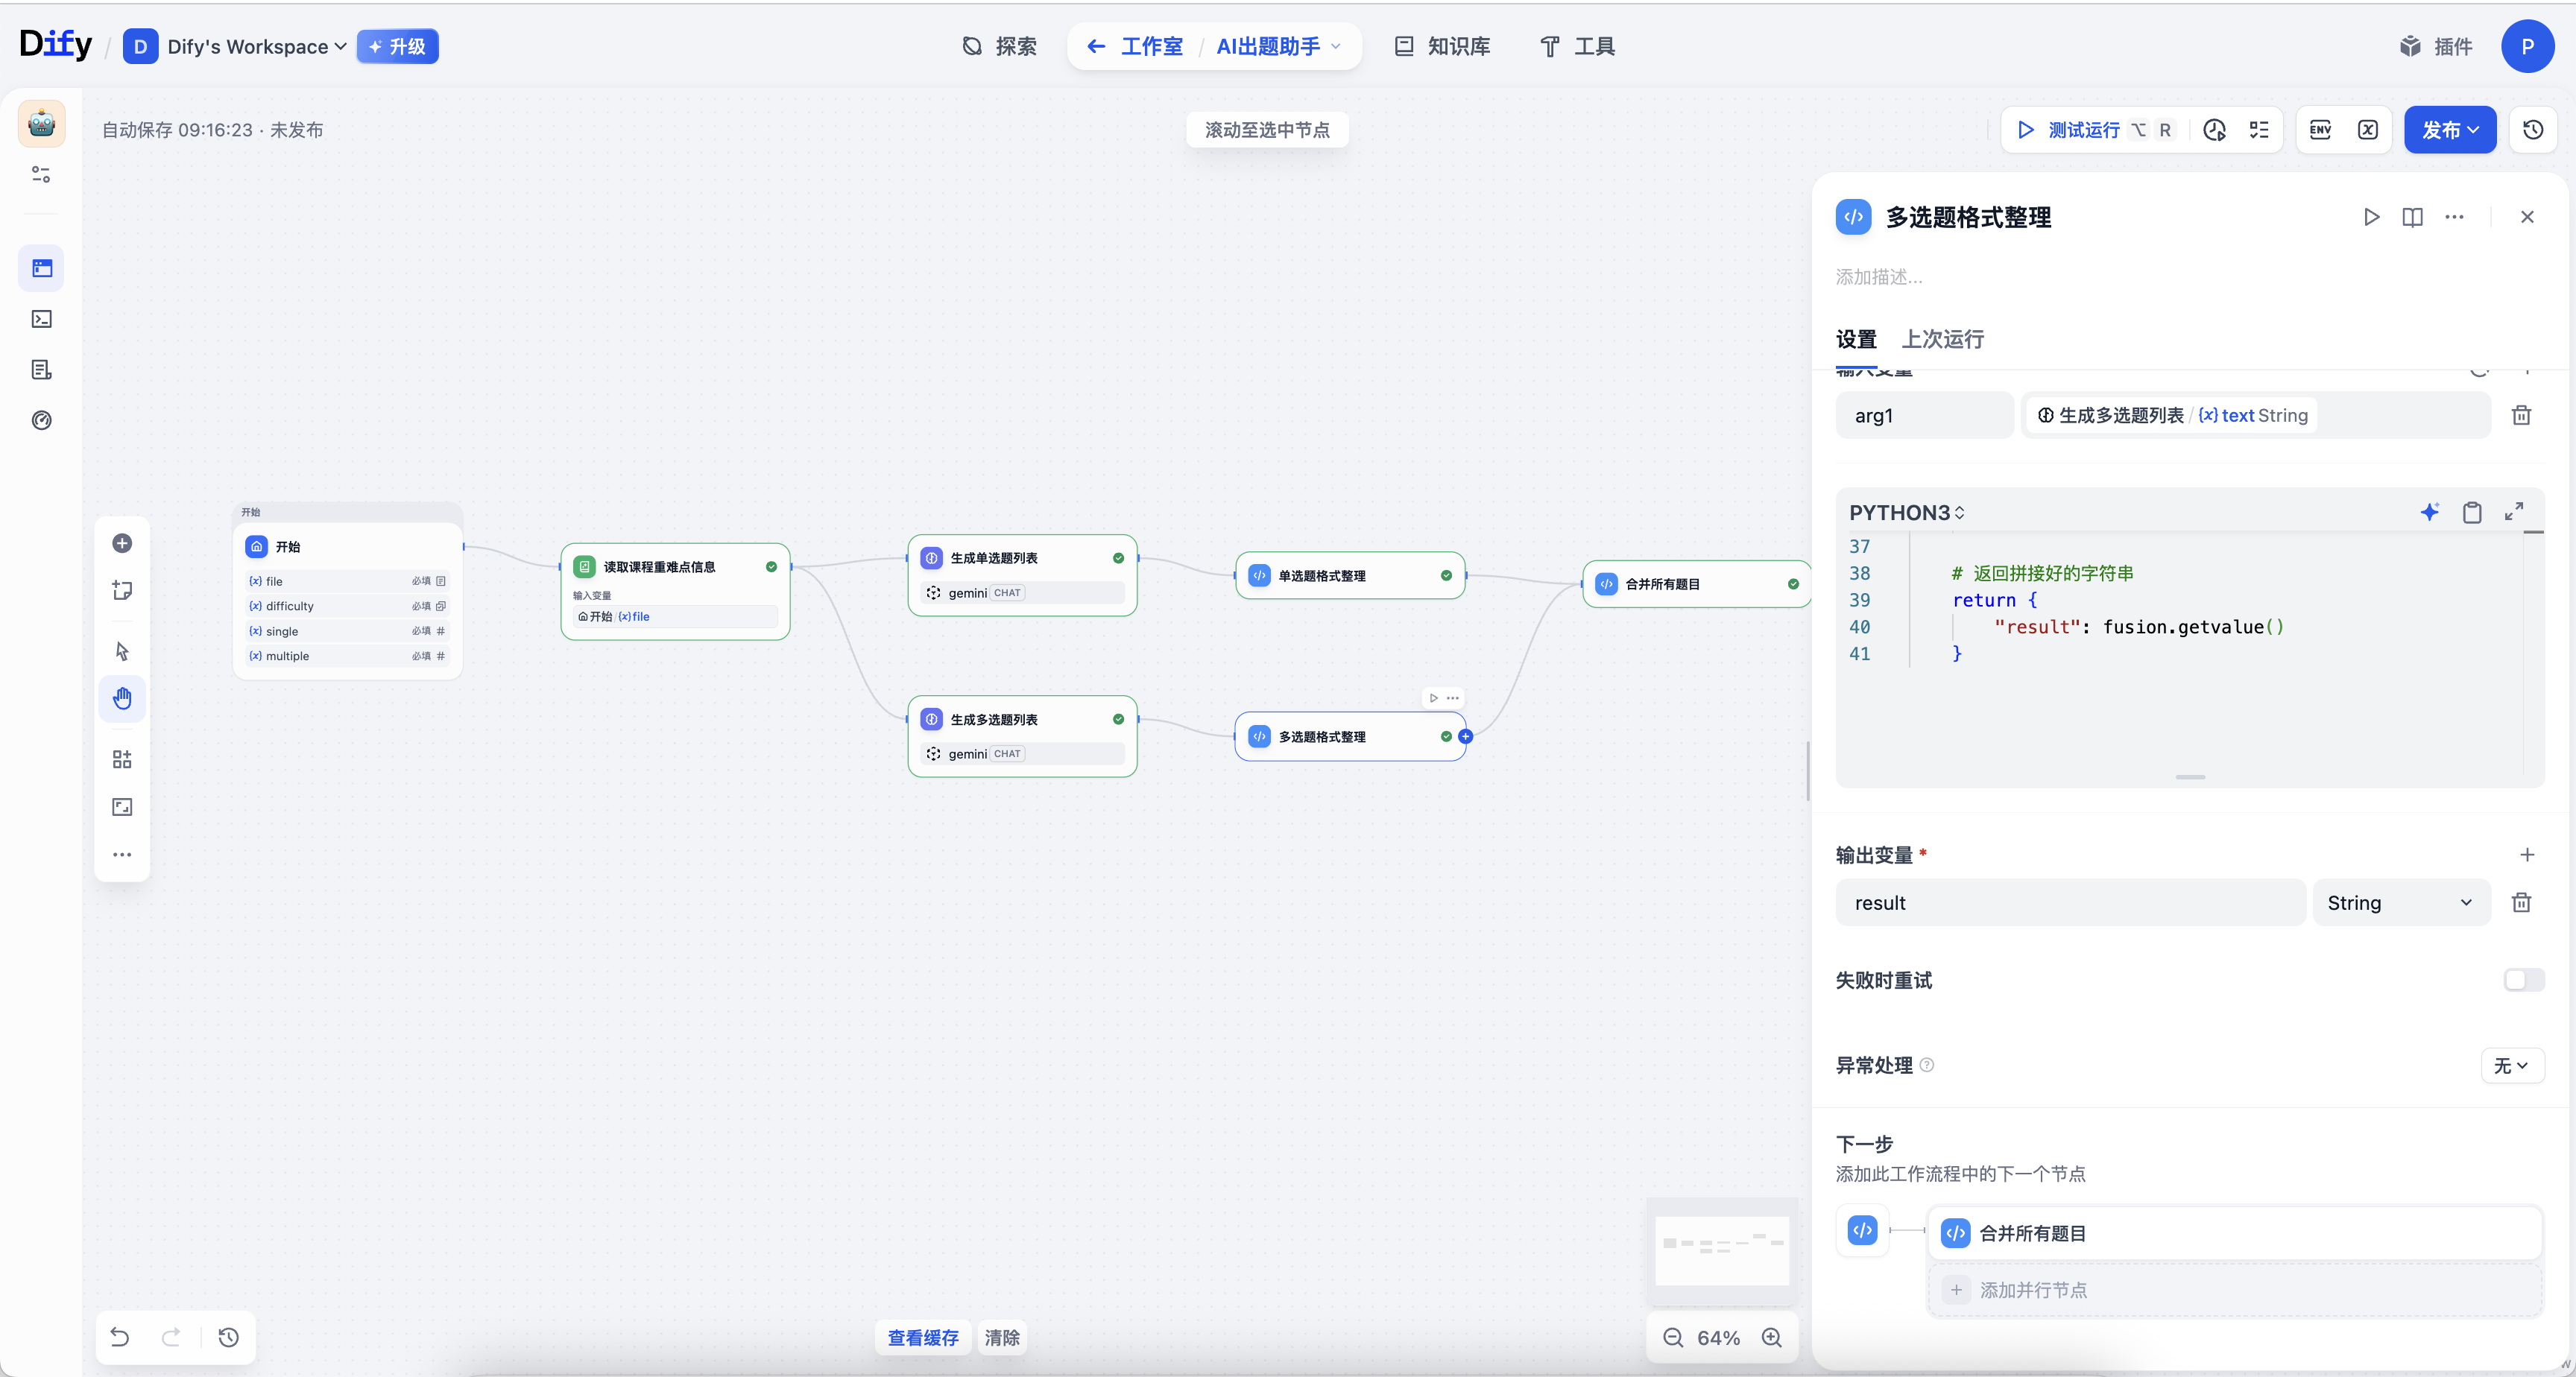This screenshot has width=2576, height=1377.
Task: Copy code with the clipboard icon
Action: [x=2471, y=512]
